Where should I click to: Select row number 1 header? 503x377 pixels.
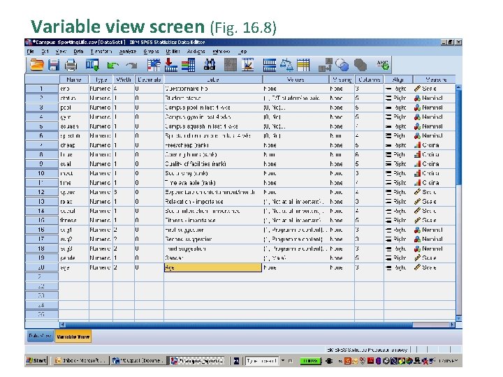pos(41,89)
